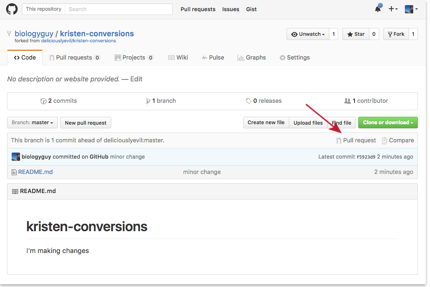Click the commits clock icon
The height and width of the screenshot is (287, 430).
pos(43,101)
